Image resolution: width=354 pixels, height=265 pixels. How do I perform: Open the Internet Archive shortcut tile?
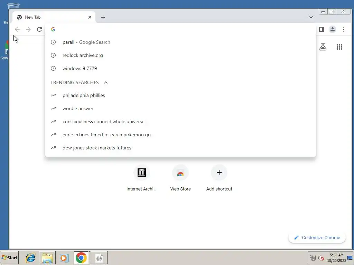141,178
